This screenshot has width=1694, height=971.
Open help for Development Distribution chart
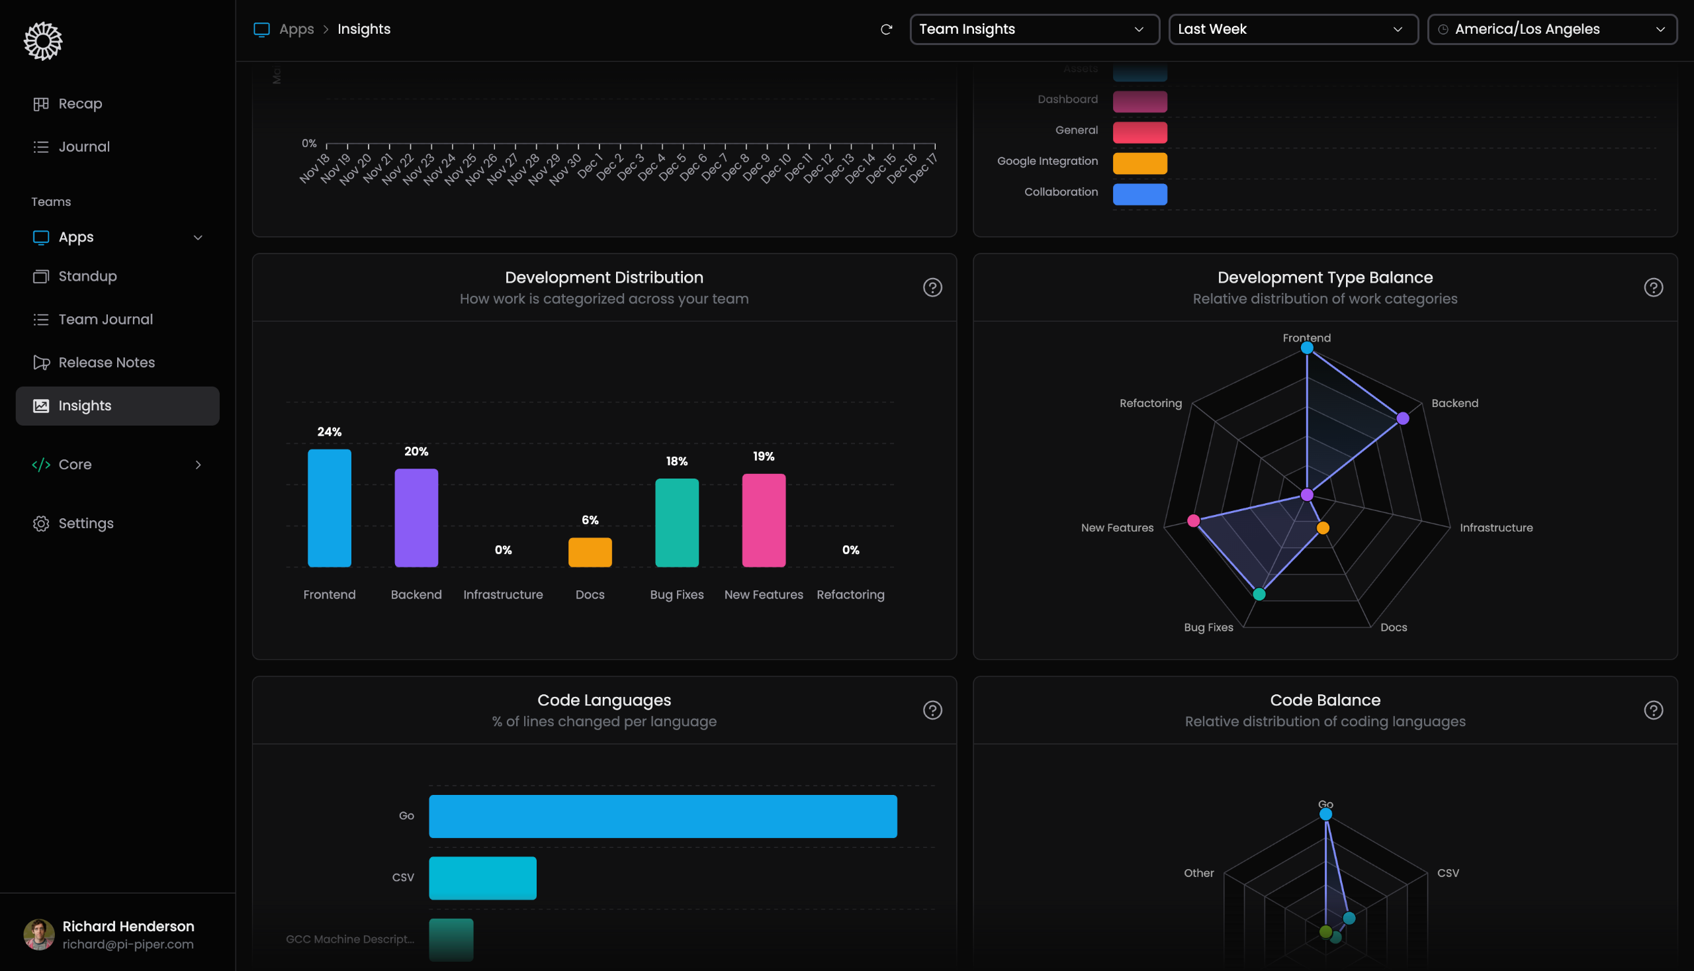(932, 287)
